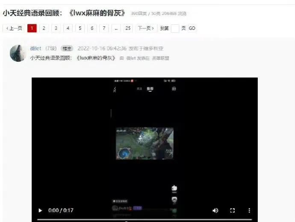Image resolution: width=295 pixels, height=222 pixels.
Task: Open poster avatar image
Action: coord(18,53)
